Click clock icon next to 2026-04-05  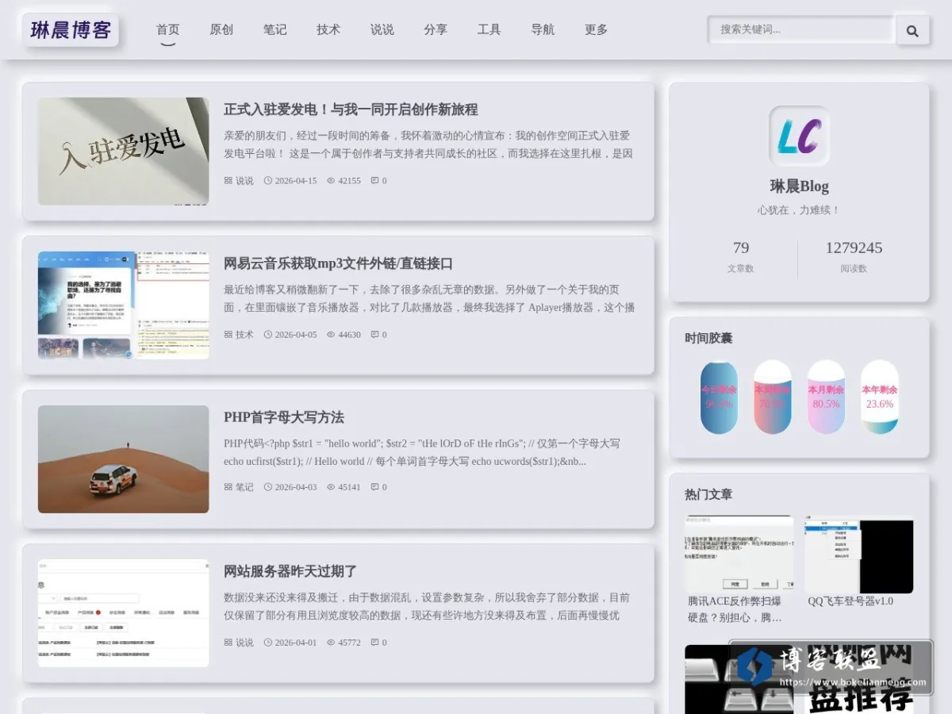click(x=268, y=335)
